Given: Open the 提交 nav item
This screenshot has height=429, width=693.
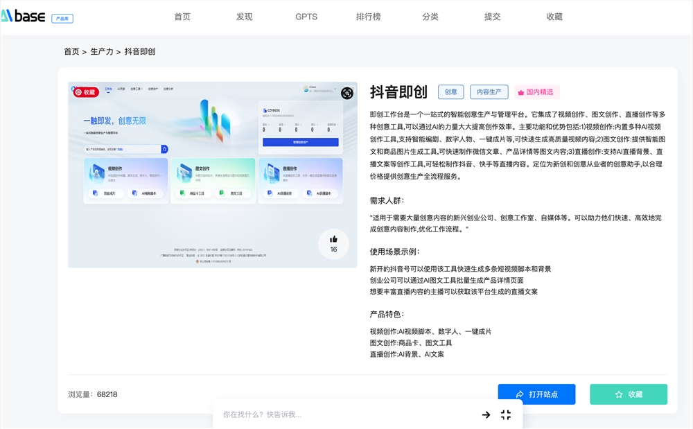Looking at the screenshot, I should tap(492, 17).
